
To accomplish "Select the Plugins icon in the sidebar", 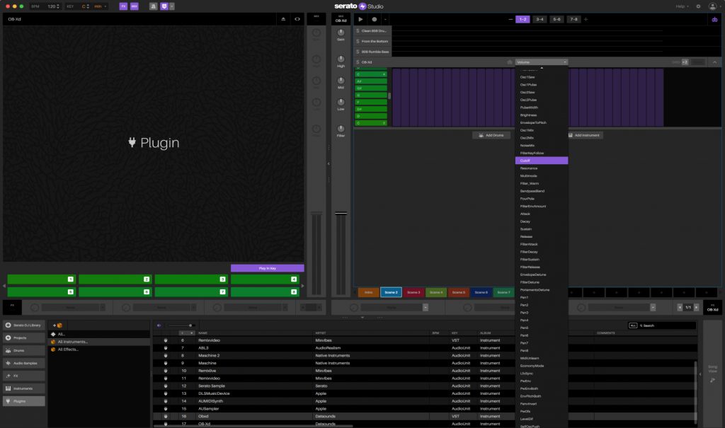I will click(23, 400).
